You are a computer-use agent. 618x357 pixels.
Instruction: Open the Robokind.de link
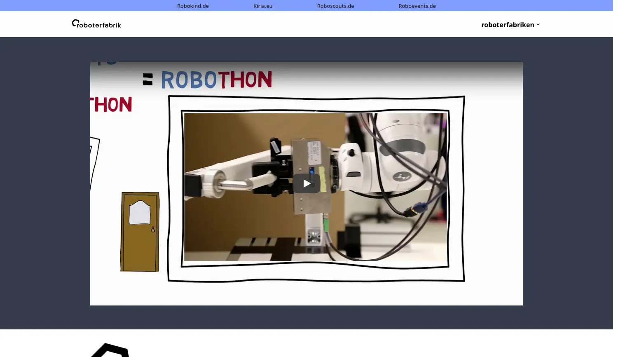[193, 6]
